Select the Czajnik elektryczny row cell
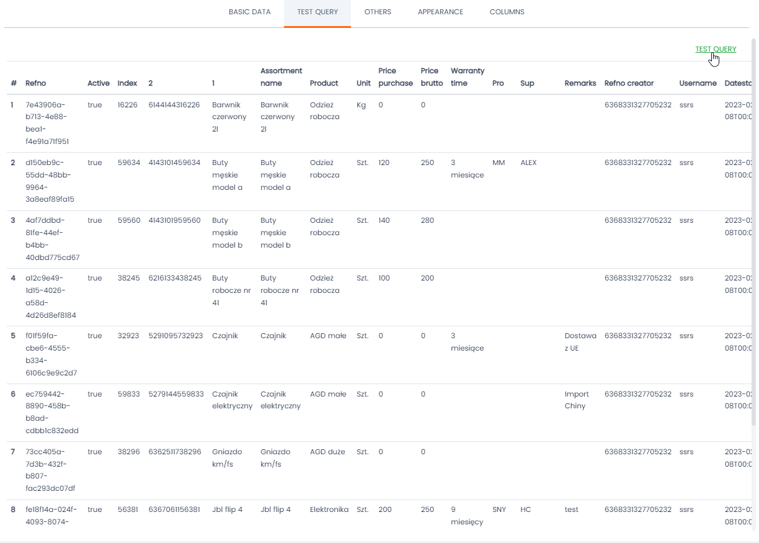 click(232, 400)
